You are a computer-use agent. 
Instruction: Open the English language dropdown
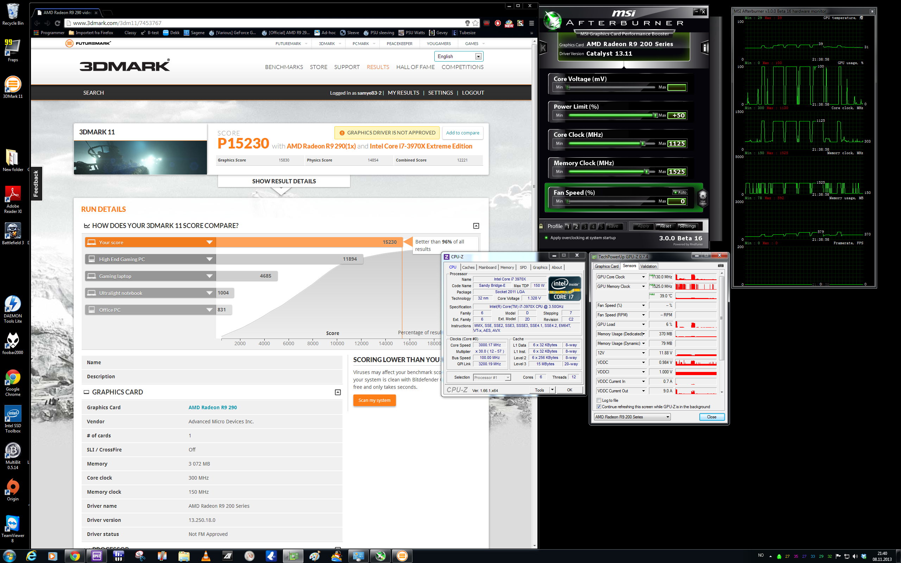pos(459,56)
